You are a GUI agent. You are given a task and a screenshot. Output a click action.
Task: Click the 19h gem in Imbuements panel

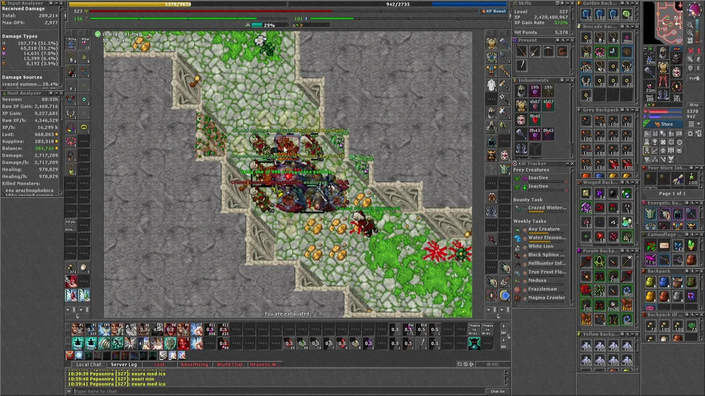tap(535, 91)
